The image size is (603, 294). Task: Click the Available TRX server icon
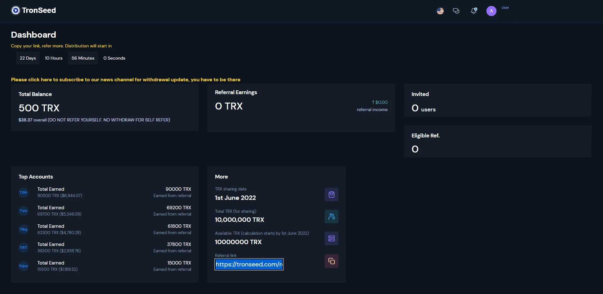pos(332,238)
